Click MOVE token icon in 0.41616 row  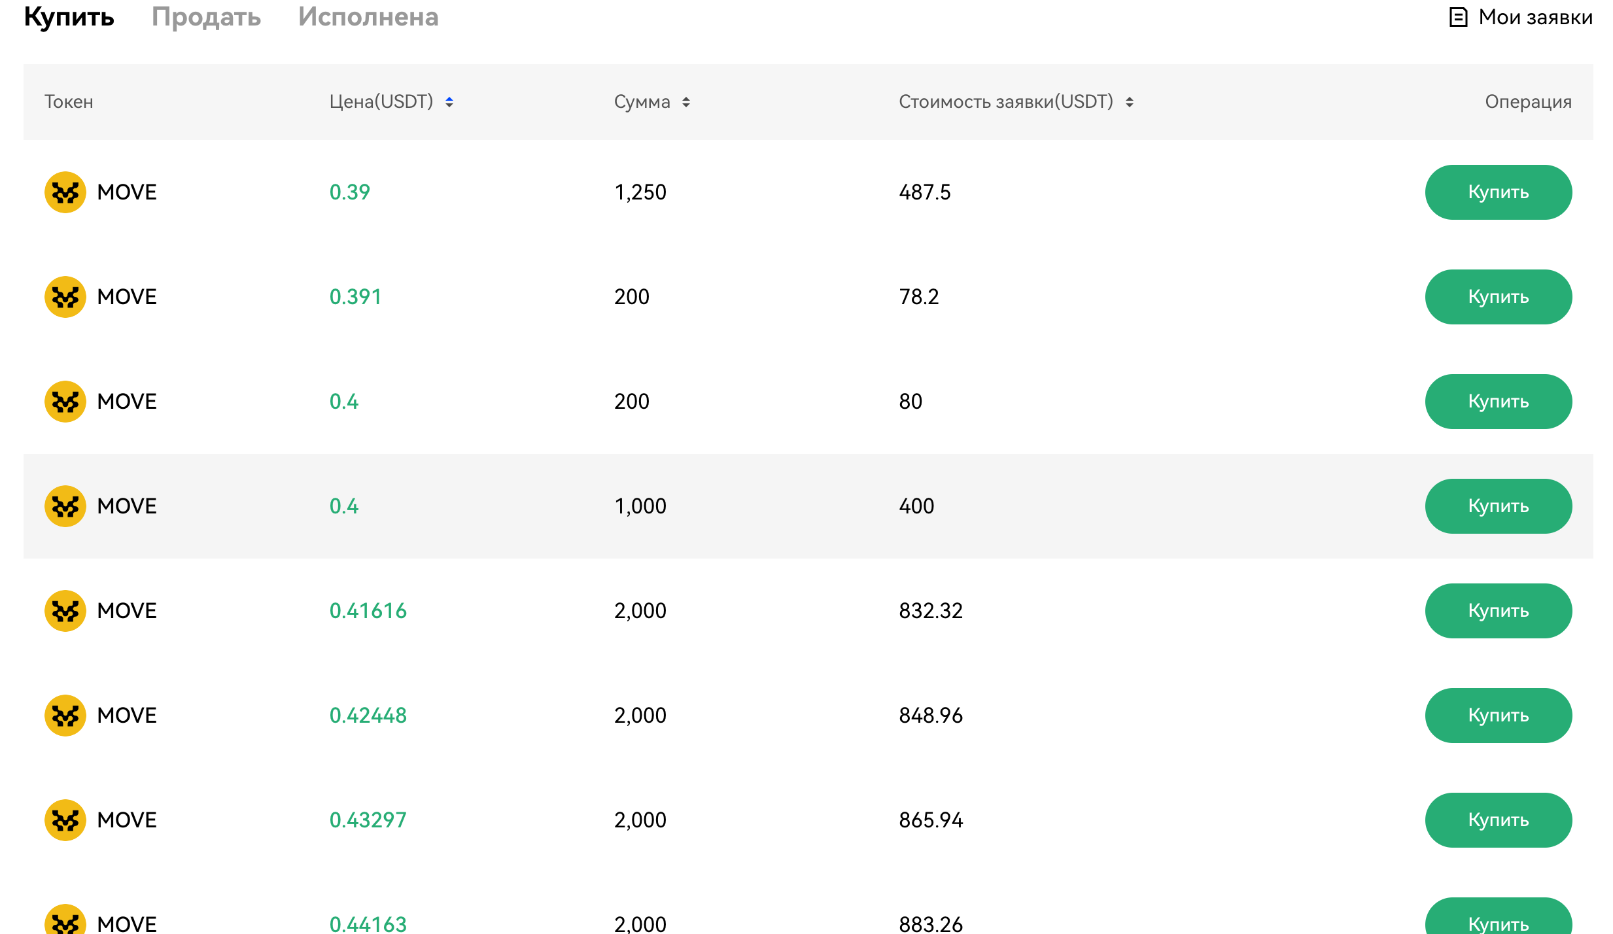[x=65, y=611]
